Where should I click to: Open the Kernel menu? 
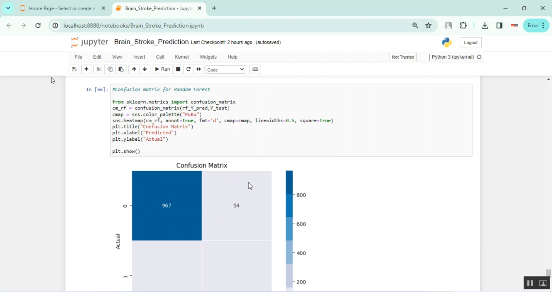click(x=182, y=57)
